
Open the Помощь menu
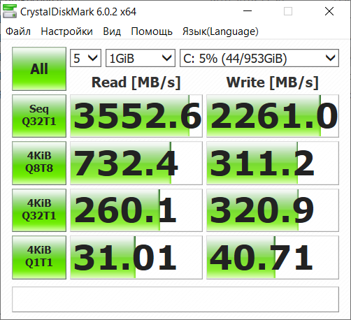[x=152, y=31]
